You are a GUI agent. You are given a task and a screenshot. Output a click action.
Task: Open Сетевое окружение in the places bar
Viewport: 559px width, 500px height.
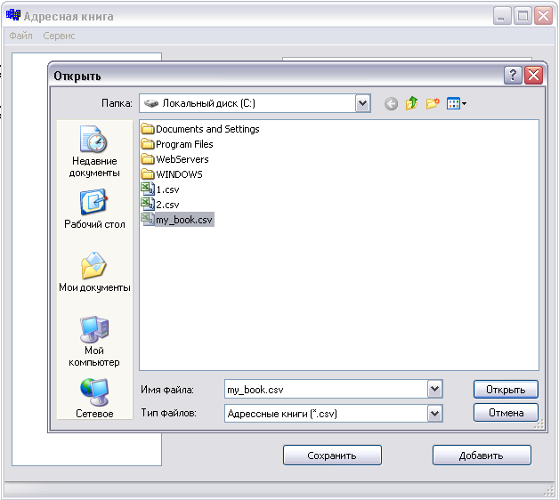point(94,398)
